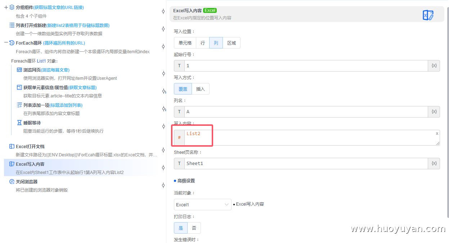Screen dimensions: 449x243
Task: Insert variable {x} for 列名
Action: 434,112
